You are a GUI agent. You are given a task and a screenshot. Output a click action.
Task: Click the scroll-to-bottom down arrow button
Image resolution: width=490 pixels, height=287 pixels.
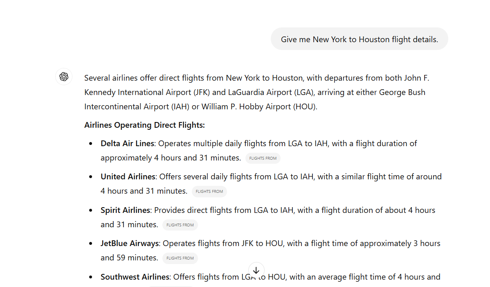point(256,271)
